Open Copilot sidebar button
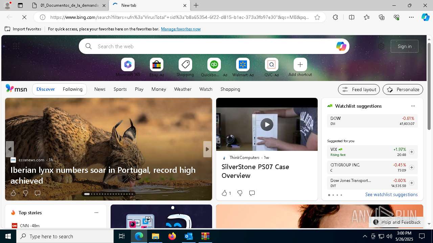This screenshot has height=243, width=433. click(x=426, y=17)
